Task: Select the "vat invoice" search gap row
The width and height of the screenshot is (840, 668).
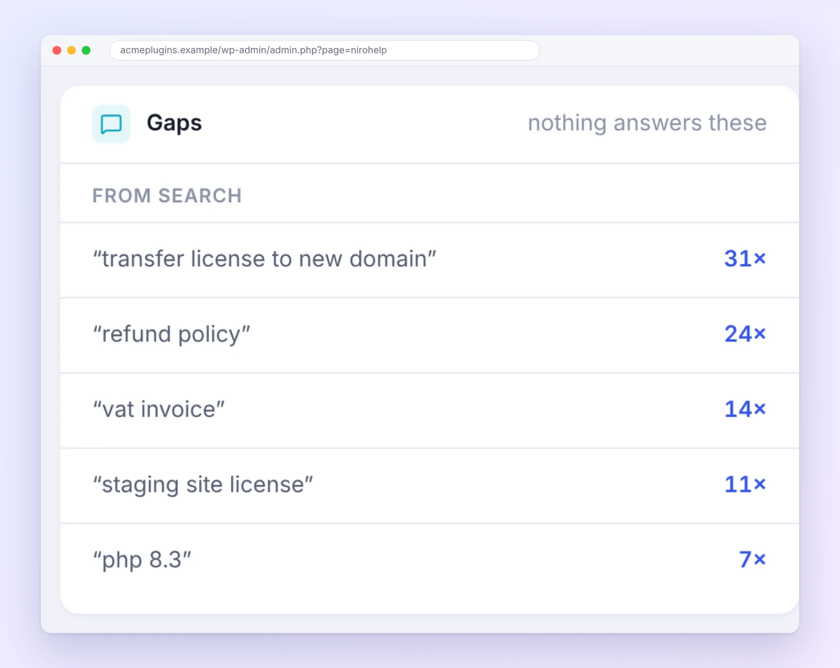Action: 429,410
